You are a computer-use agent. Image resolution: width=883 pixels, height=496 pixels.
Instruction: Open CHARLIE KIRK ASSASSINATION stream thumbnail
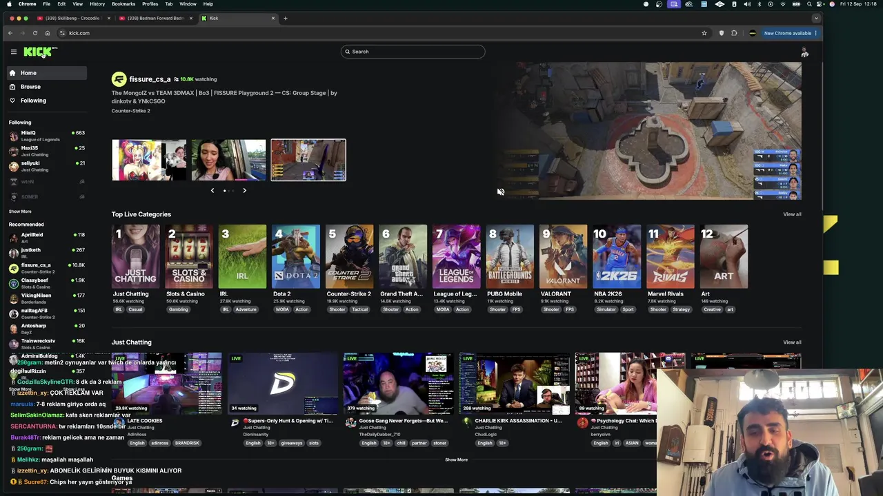[514, 384]
